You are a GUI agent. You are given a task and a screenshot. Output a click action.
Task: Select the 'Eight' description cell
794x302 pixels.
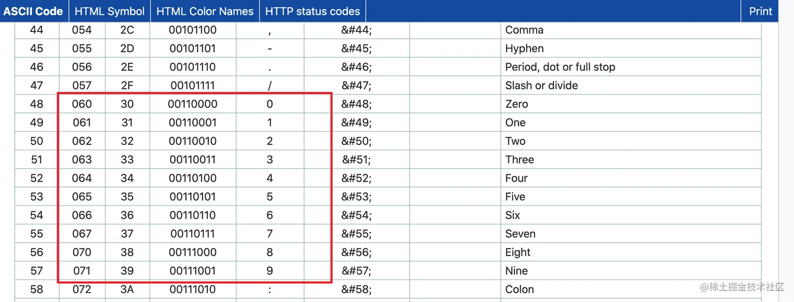point(631,252)
